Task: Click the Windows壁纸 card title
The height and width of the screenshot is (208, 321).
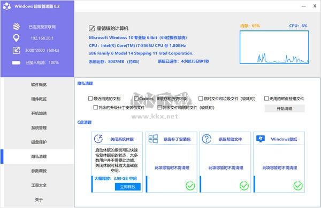Action: [x=284, y=139]
